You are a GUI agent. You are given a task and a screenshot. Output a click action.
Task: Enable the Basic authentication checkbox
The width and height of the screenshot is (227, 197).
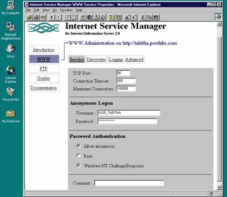(x=79, y=156)
